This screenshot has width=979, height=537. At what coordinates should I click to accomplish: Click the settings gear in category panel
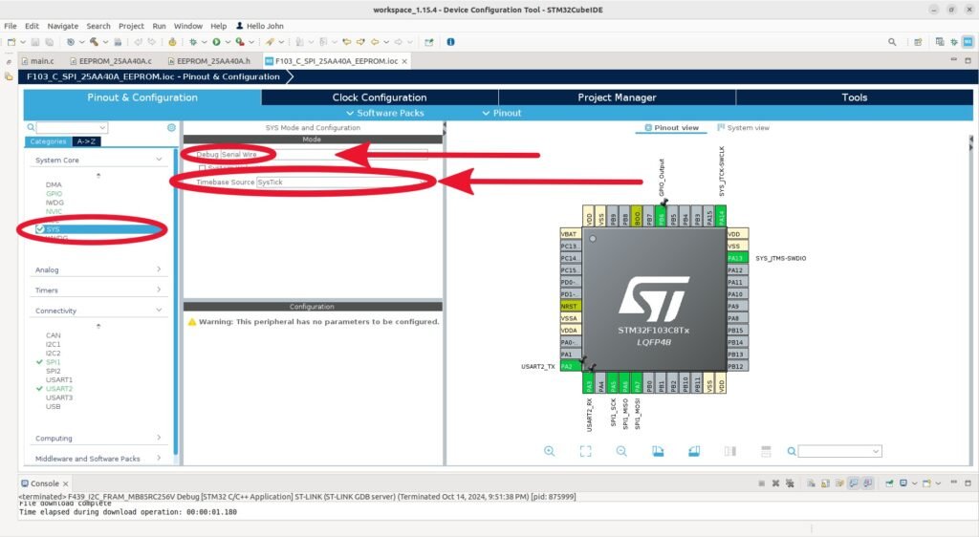(x=171, y=127)
